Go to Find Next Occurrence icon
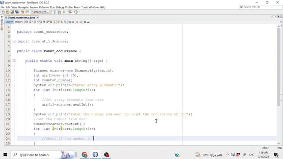This screenshot has height=159, width=283. click(47, 22)
